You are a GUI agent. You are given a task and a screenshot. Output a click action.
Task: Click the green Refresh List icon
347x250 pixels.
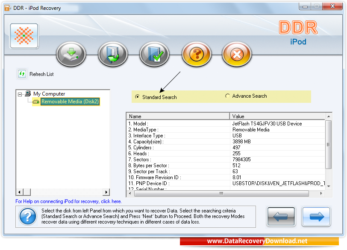click(x=22, y=74)
